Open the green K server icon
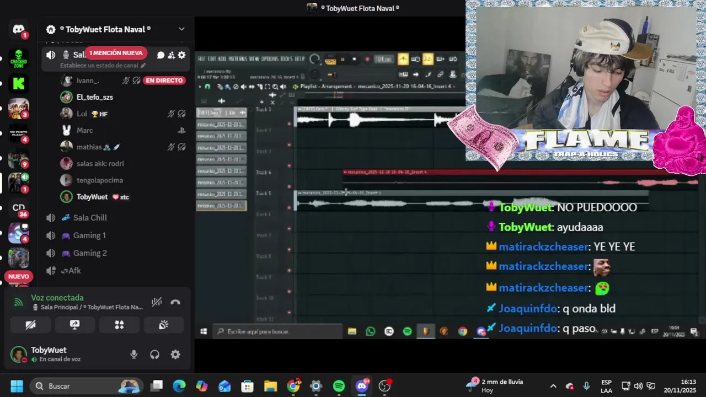This screenshot has height=397, width=706. coord(18,84)
